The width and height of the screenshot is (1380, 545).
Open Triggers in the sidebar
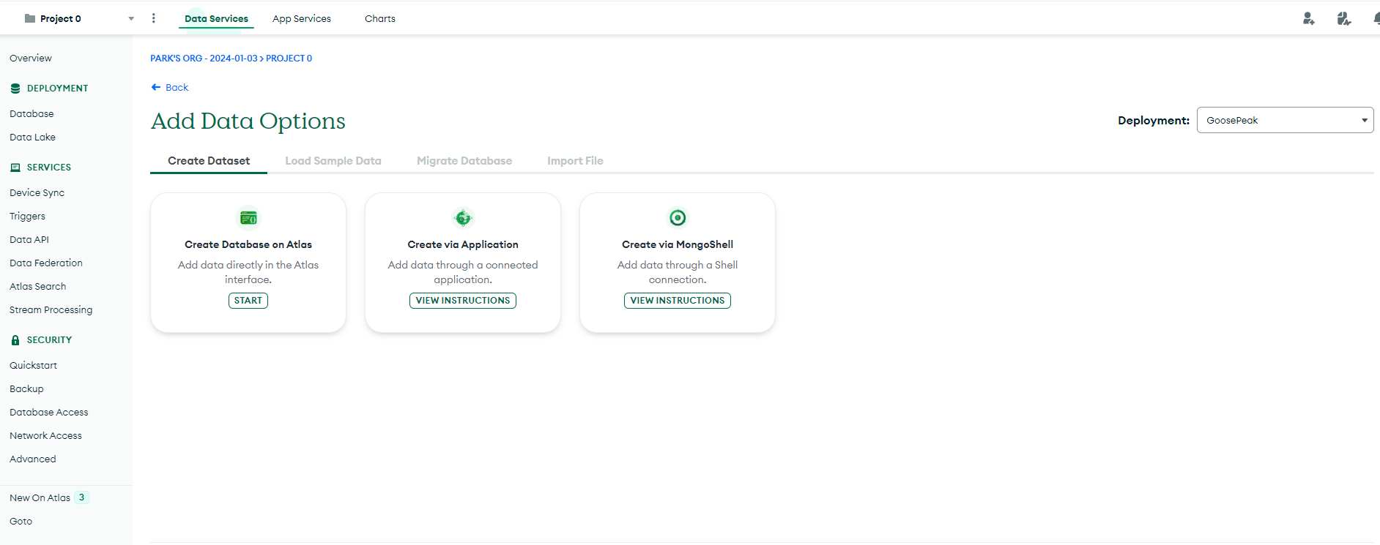(x=27, y=217)
